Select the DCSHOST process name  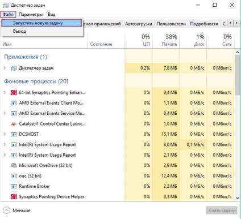(29, 134)
